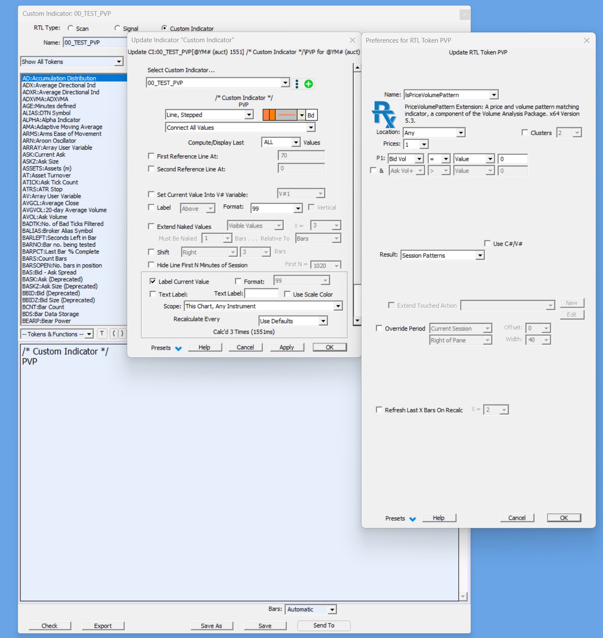Select the Scan RTL type radio button

click(x=70, y=28)
